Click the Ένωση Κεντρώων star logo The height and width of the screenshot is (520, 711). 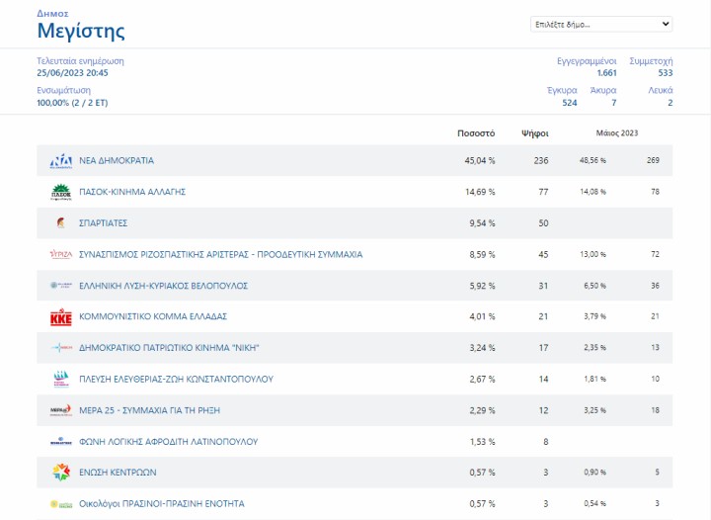point(61,473)
